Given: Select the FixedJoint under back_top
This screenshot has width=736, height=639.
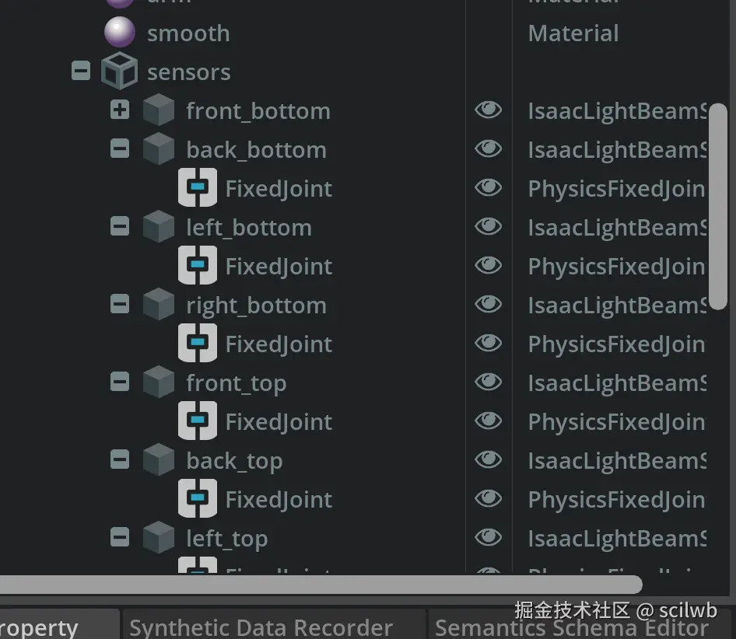Looking at the screenshot, I should [x=278, y=500].
